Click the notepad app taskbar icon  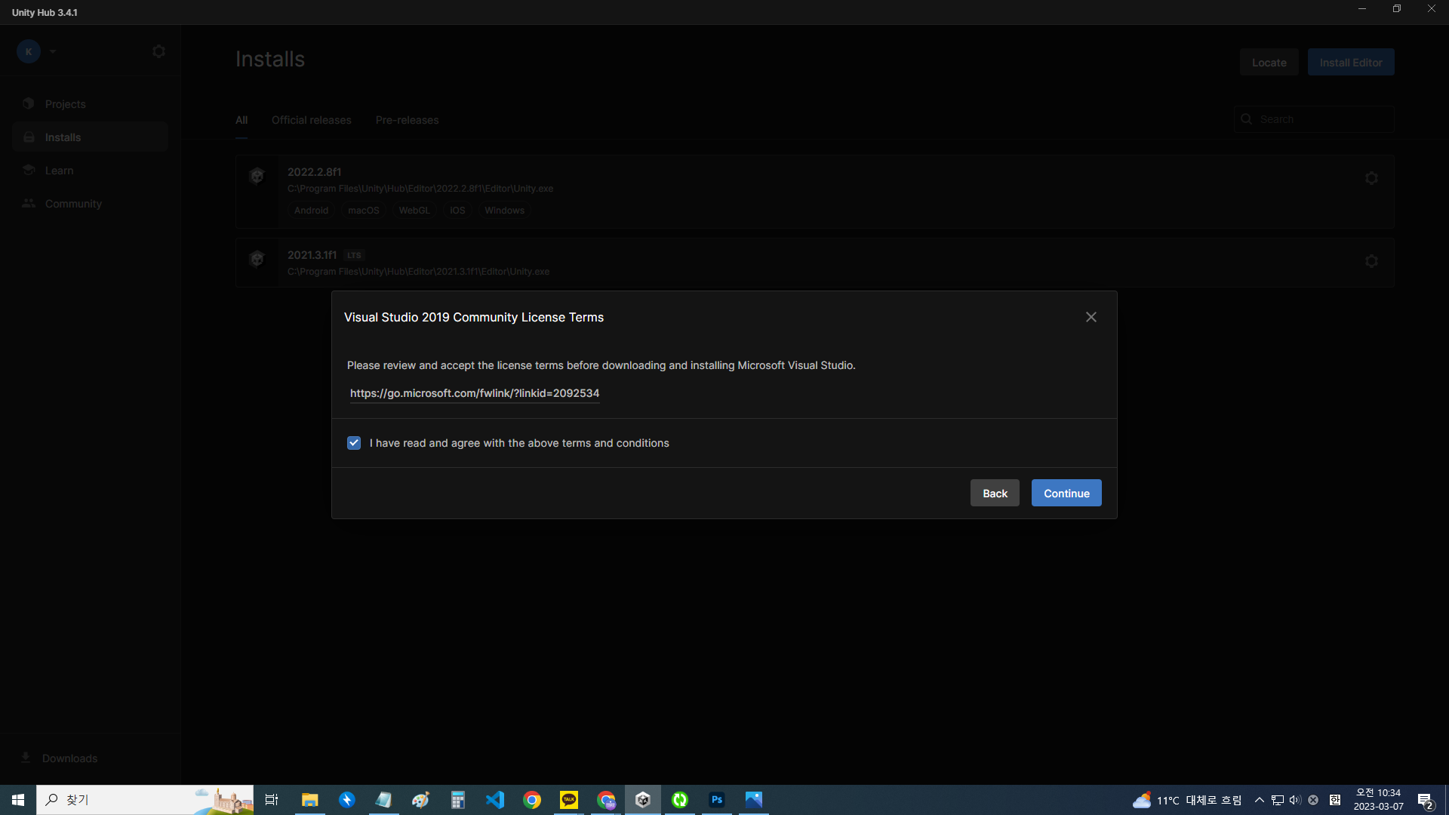[x=384, y=800]
